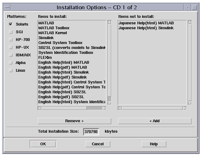Select English Help(pdf) Simulink item
This screenshot has width=223, height=157.
(72, 77)
